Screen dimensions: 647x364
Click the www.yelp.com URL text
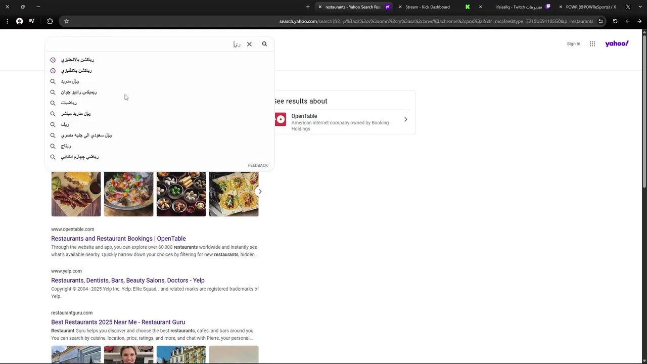tap(66, 271)
